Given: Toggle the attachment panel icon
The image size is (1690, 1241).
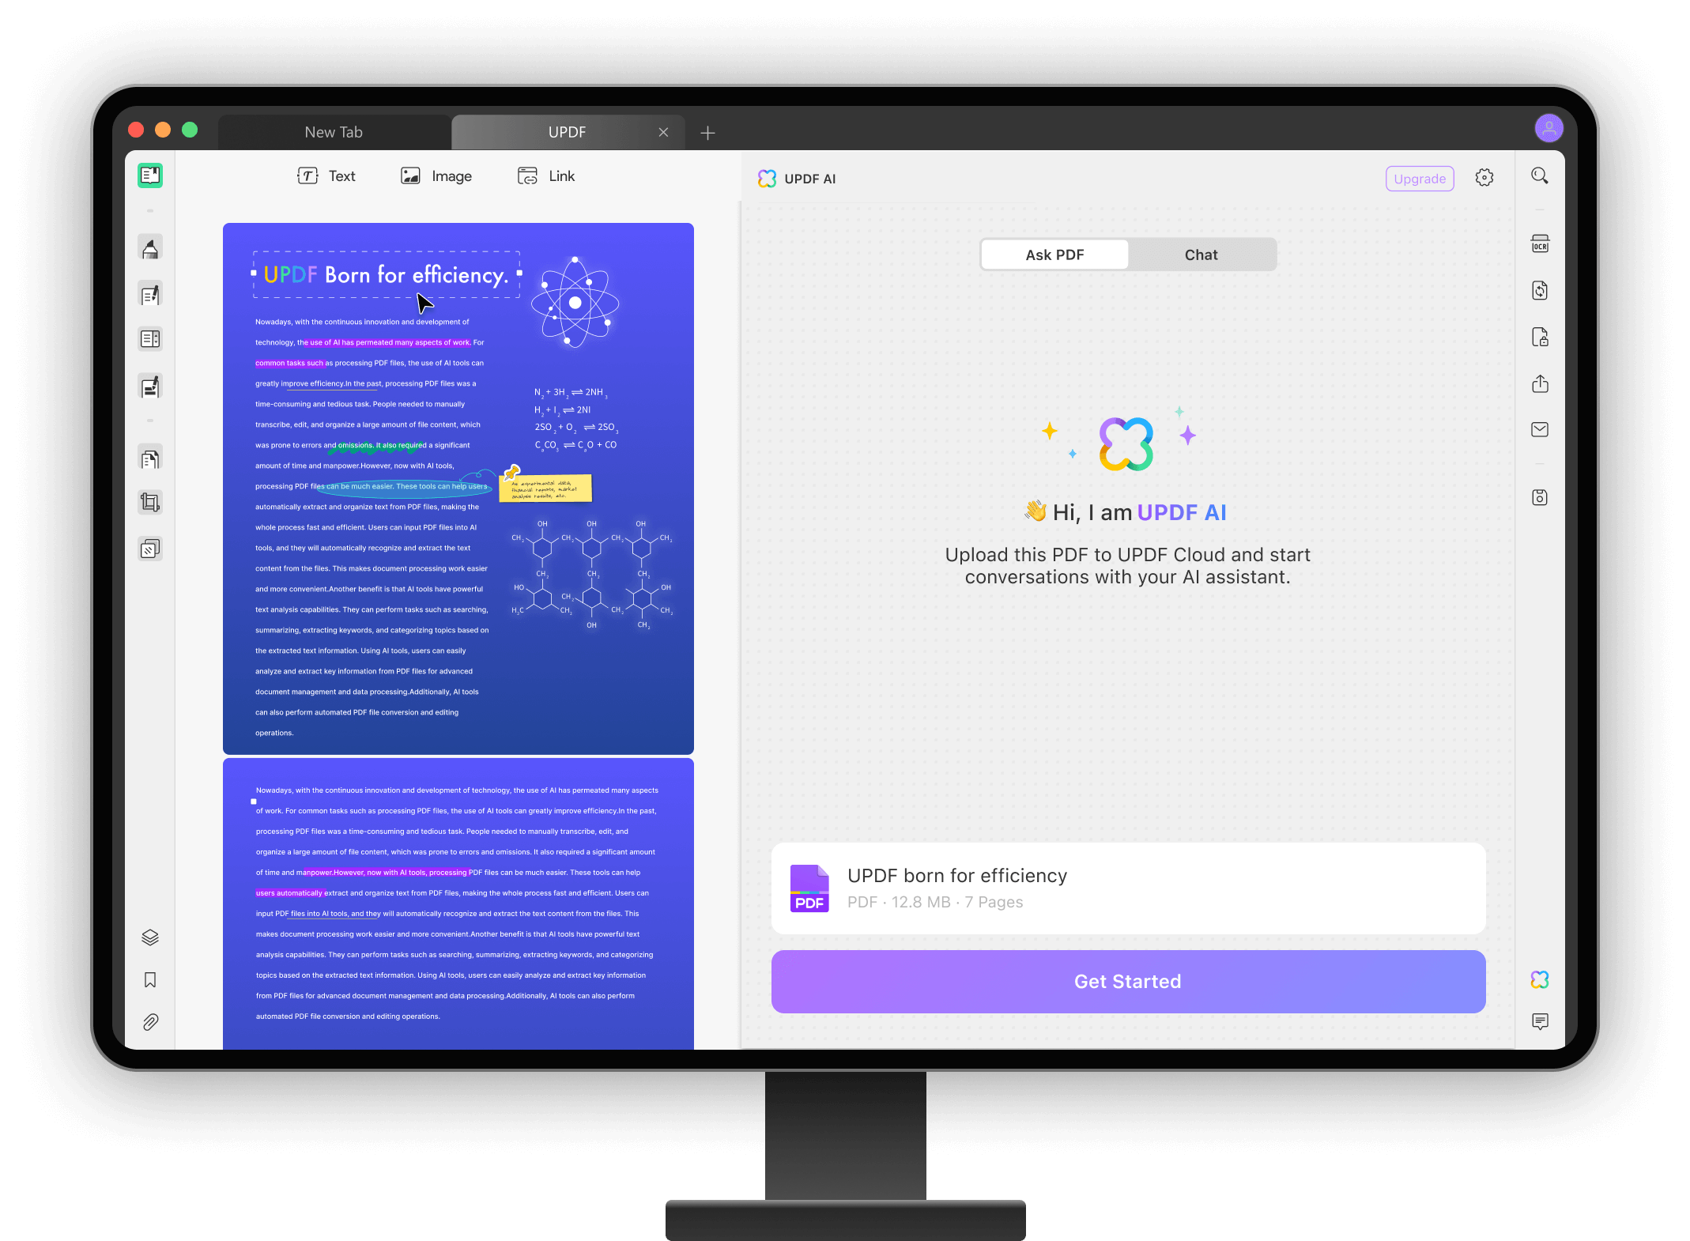Looking at the screenshot, I should (151, 1024).
